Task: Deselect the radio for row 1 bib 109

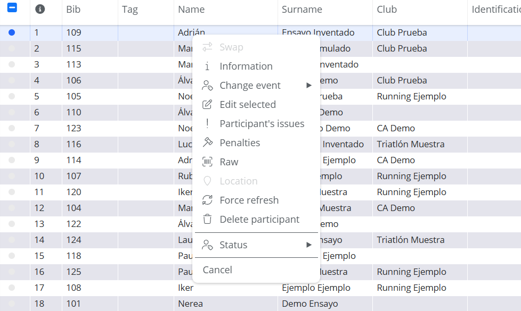Action: point(12,32)
